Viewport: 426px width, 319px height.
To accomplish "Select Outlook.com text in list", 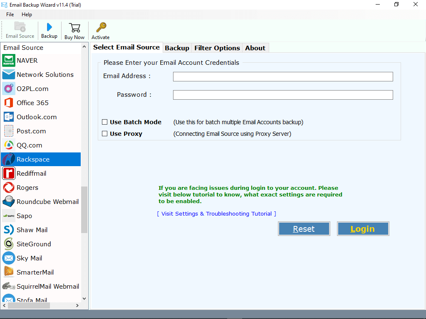I will click(x=37, y=117).
